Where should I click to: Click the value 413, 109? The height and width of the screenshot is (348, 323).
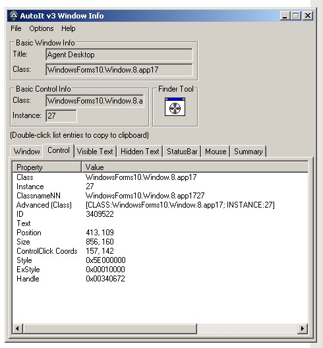(x=100, y=233)
